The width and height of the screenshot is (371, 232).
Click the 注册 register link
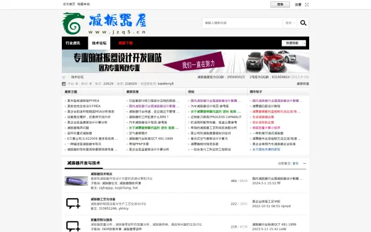coord(298,4)
